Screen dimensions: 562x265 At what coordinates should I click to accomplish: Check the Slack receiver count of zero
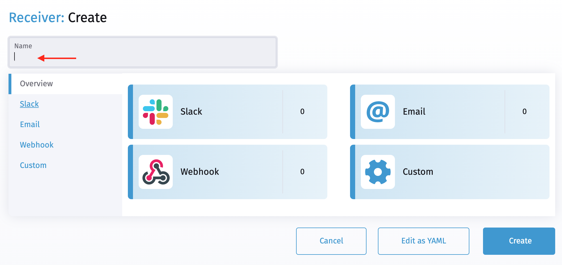(302, 112)
